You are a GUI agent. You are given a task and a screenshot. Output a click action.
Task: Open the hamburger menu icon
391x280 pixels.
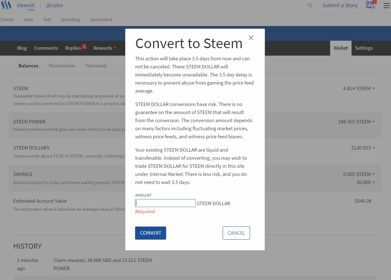(387, 5)
